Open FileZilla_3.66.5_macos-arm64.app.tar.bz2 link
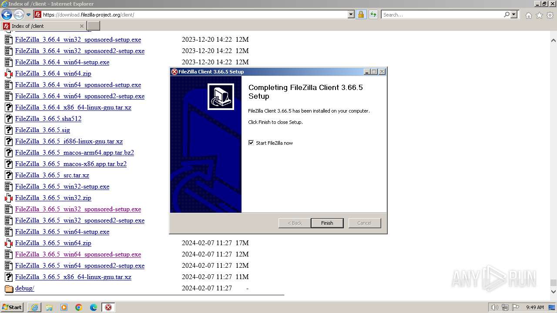Screen dimensions: 557x313 tap(74, 153)
